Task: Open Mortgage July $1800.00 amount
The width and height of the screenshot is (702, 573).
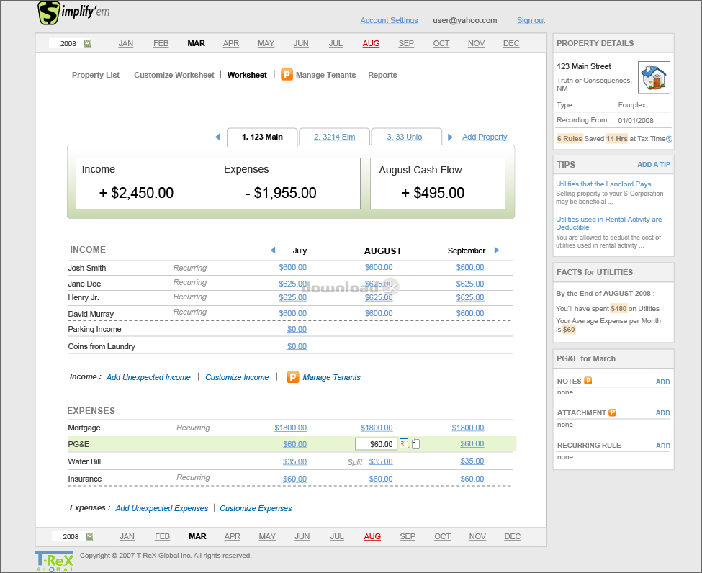Action: [291, 428]
